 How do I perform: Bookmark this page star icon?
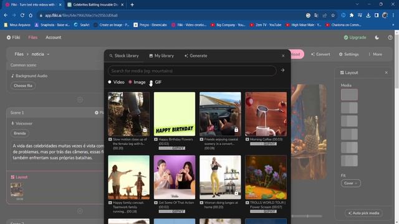click(333, 16)
